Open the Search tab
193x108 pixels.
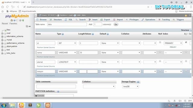(x=81, y=19)
